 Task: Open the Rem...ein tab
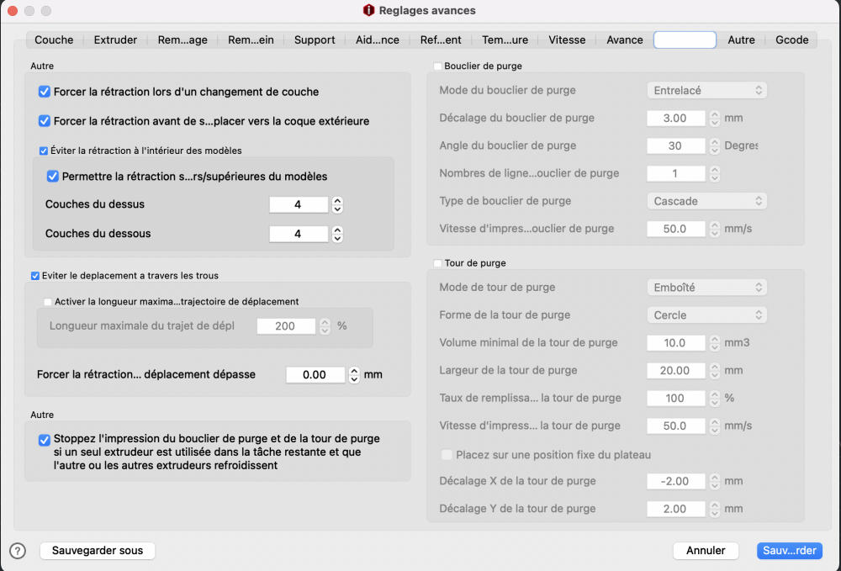pyautogui.click(x=251, y=40)
